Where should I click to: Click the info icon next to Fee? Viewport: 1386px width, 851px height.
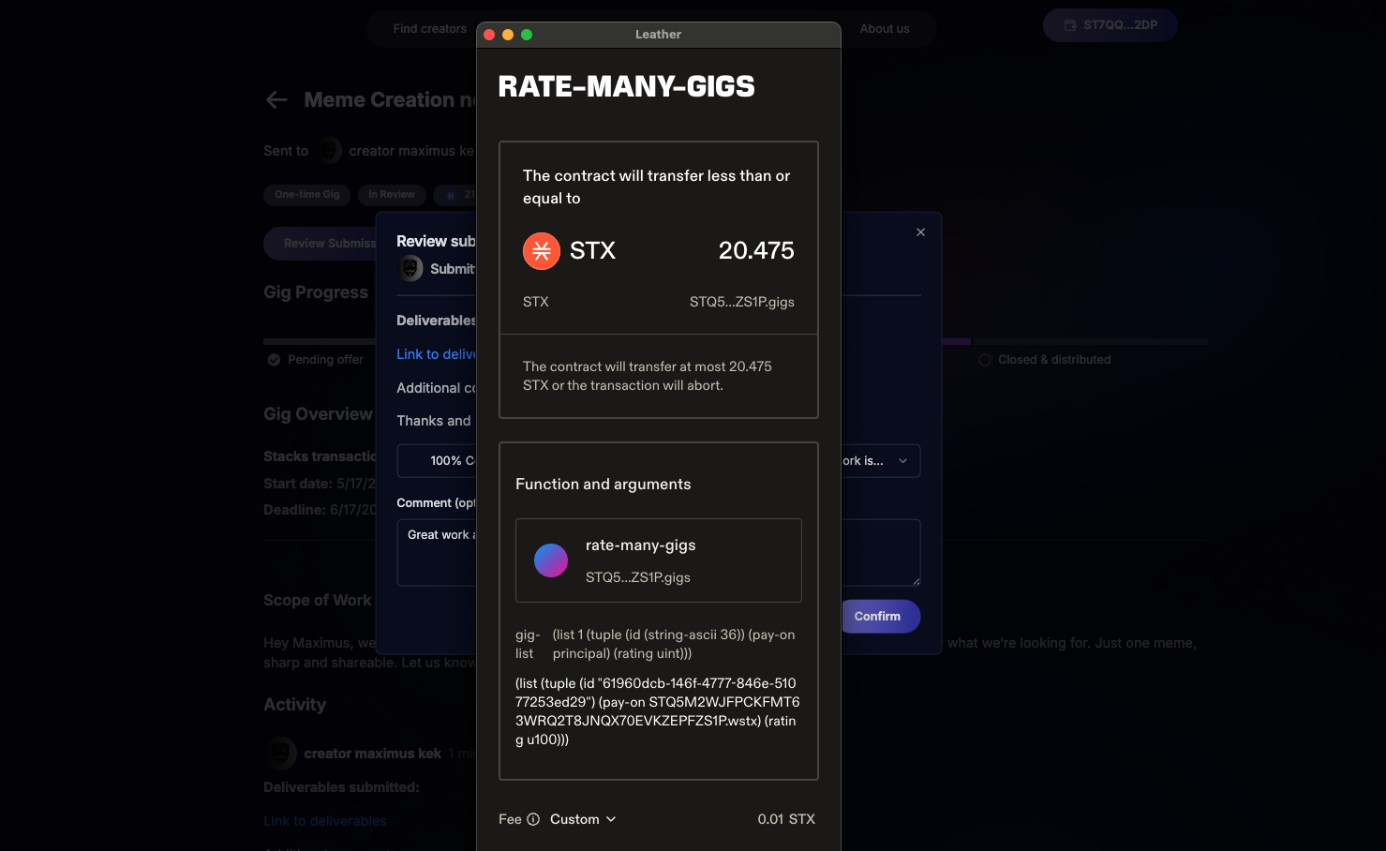[533, 819]
